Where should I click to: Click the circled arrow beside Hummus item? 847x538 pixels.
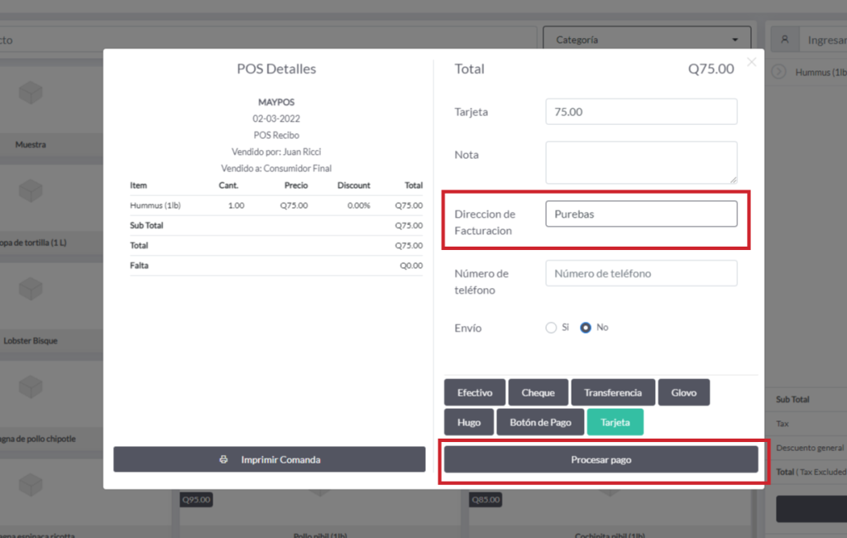point(778,72)
